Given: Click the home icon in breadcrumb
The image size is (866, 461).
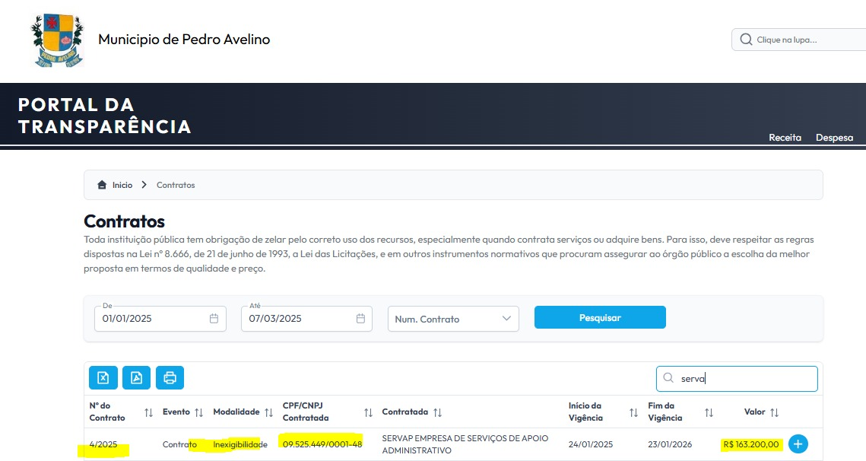Looking at the screenshot, I should click(x=102, y=185).
